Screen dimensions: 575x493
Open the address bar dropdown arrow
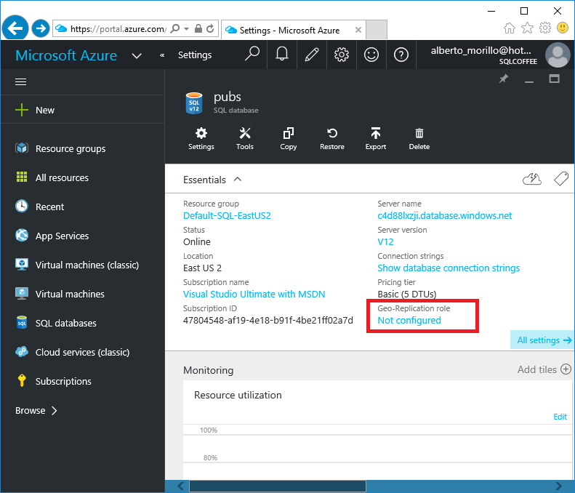[186, 28]
